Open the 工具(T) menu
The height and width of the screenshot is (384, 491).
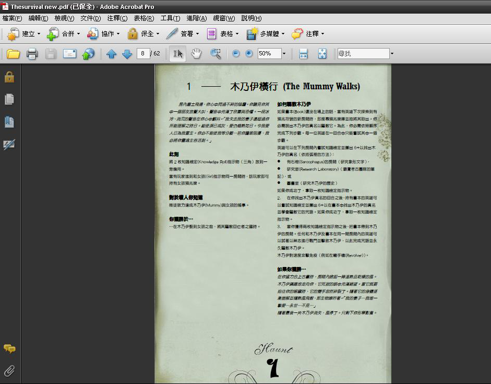coord(170,18)
